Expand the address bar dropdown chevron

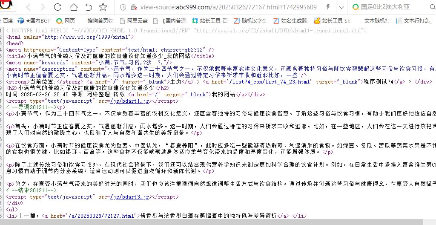(x=342, y=8)
